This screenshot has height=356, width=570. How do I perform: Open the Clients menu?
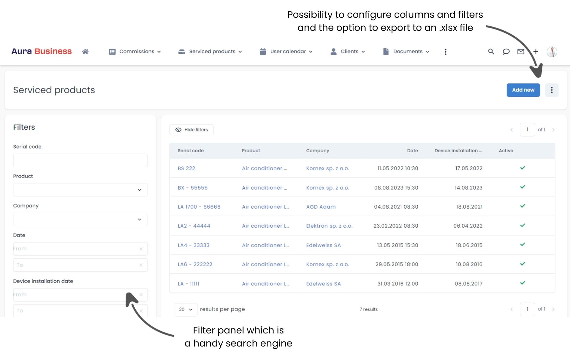(348, 52)
